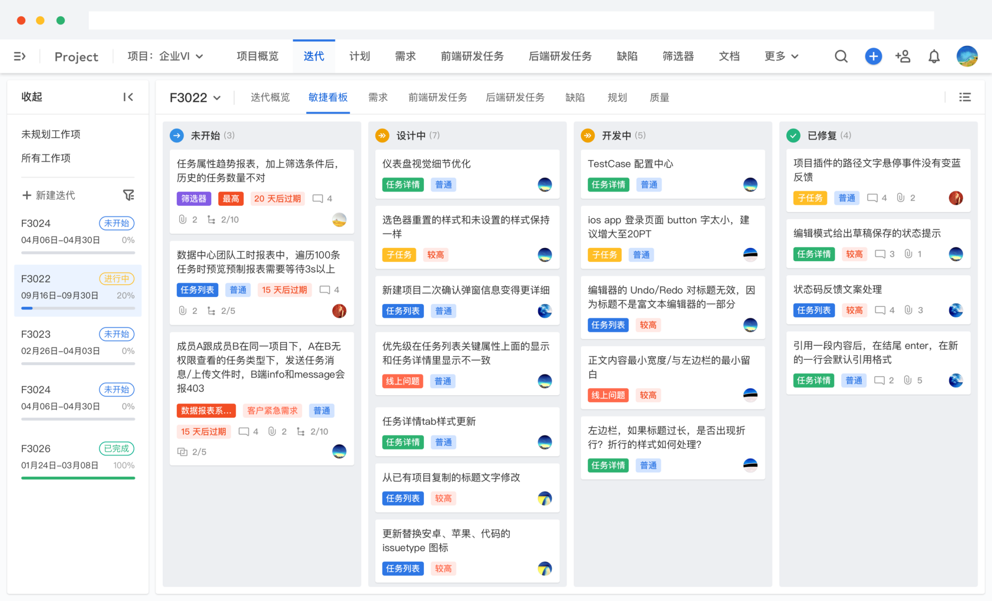Open 未规划工作项 in the sidebar

tap(51, 134)
